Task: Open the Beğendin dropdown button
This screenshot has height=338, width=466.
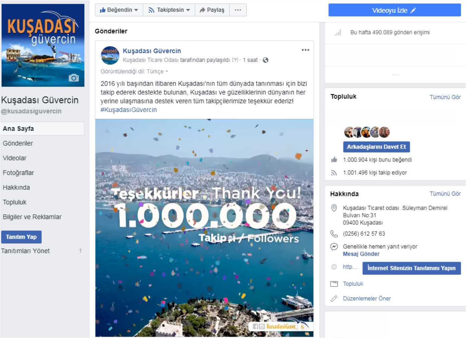Action: [x=119, y=10]
